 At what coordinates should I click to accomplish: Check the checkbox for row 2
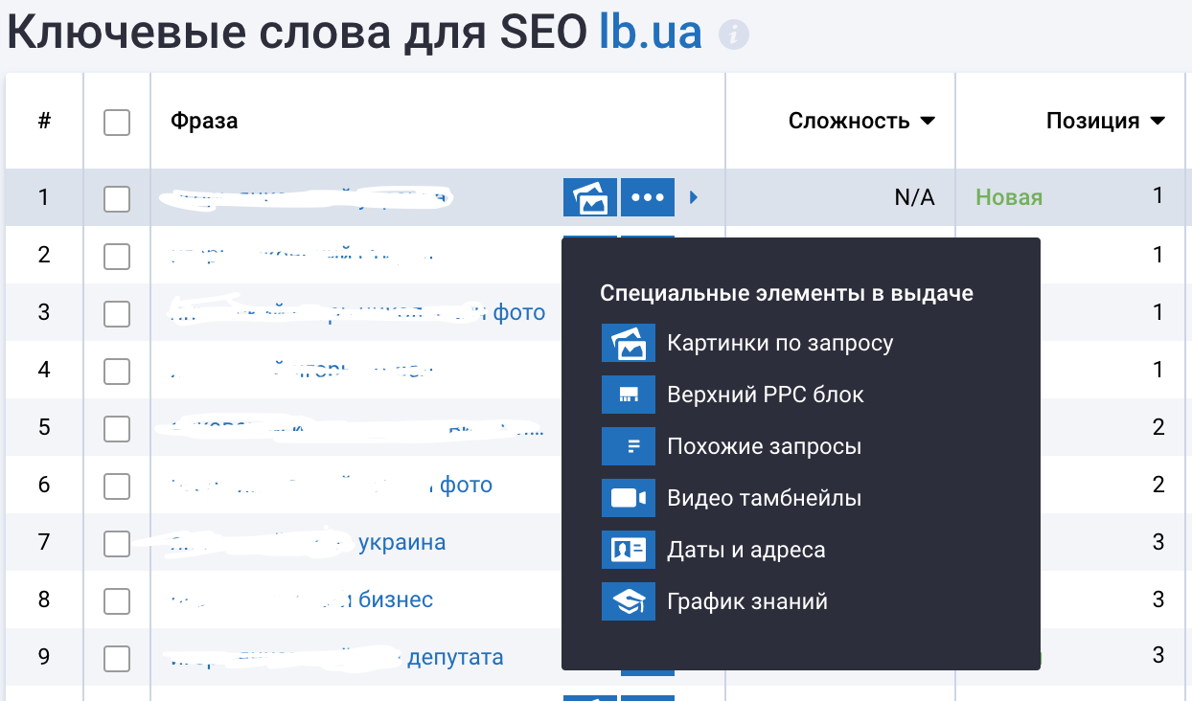tap(117, 256)
